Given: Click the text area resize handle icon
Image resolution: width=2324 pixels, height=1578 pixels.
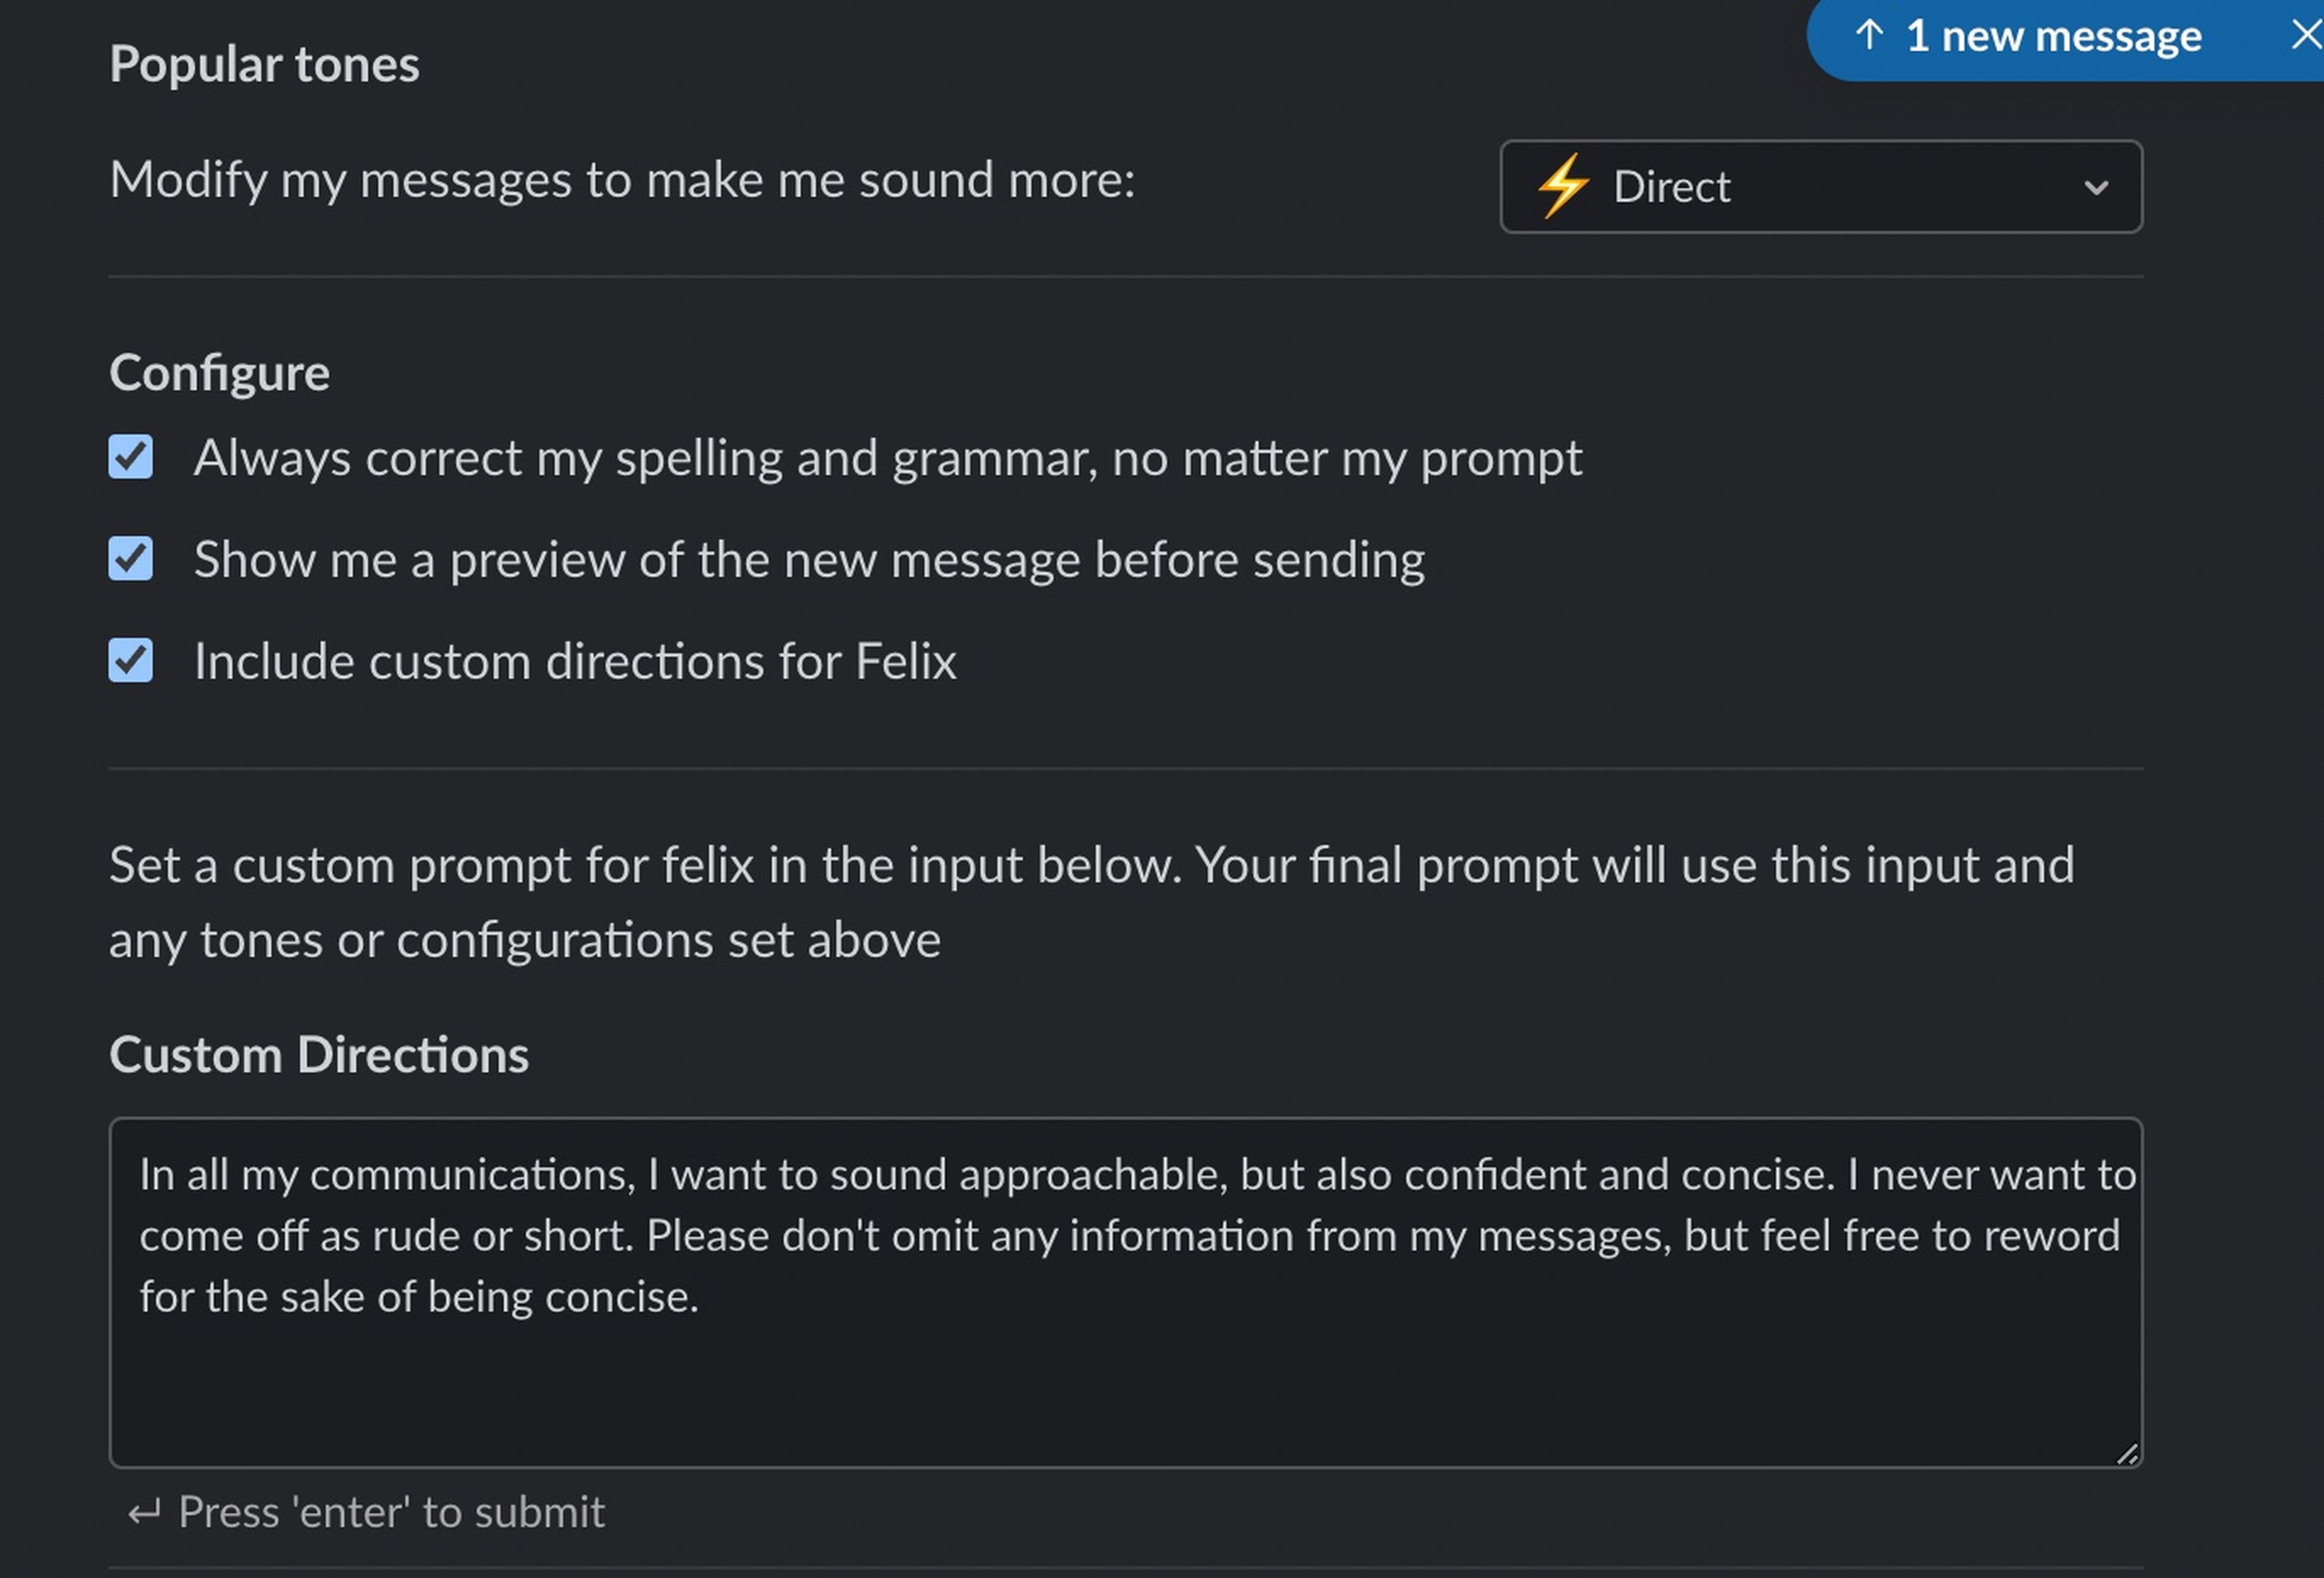Looking at the screenshot, I should point(2127,1454).
